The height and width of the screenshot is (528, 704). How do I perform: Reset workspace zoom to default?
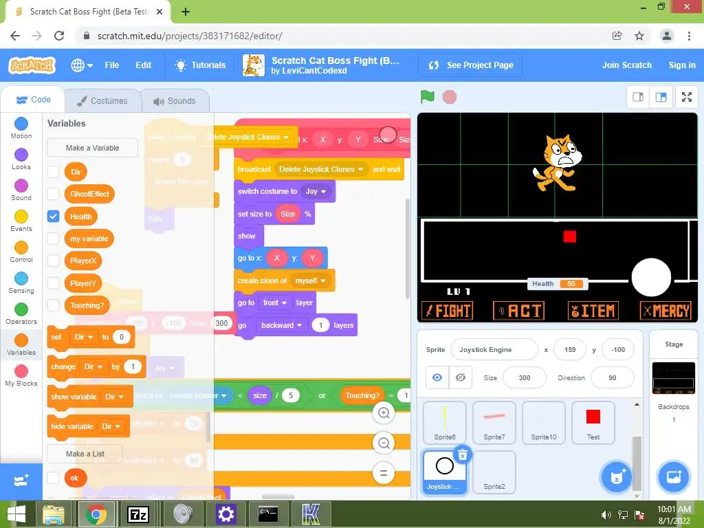384,473
